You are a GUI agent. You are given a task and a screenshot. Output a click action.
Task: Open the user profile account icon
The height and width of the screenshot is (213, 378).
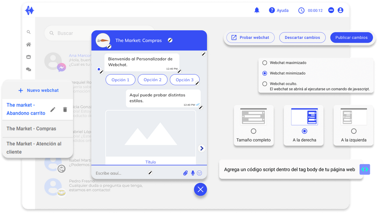point(341,10)
